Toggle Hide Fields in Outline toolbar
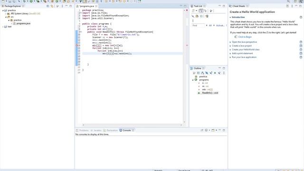 tap(207, 73)
